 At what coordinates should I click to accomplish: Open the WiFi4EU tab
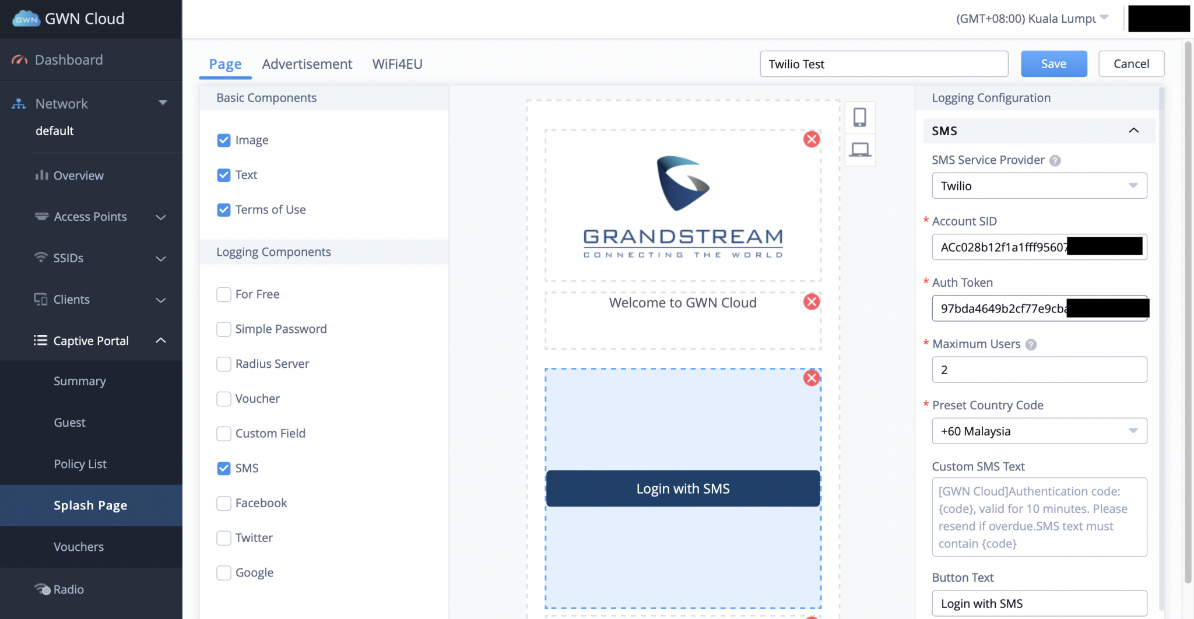coord(396,64)
